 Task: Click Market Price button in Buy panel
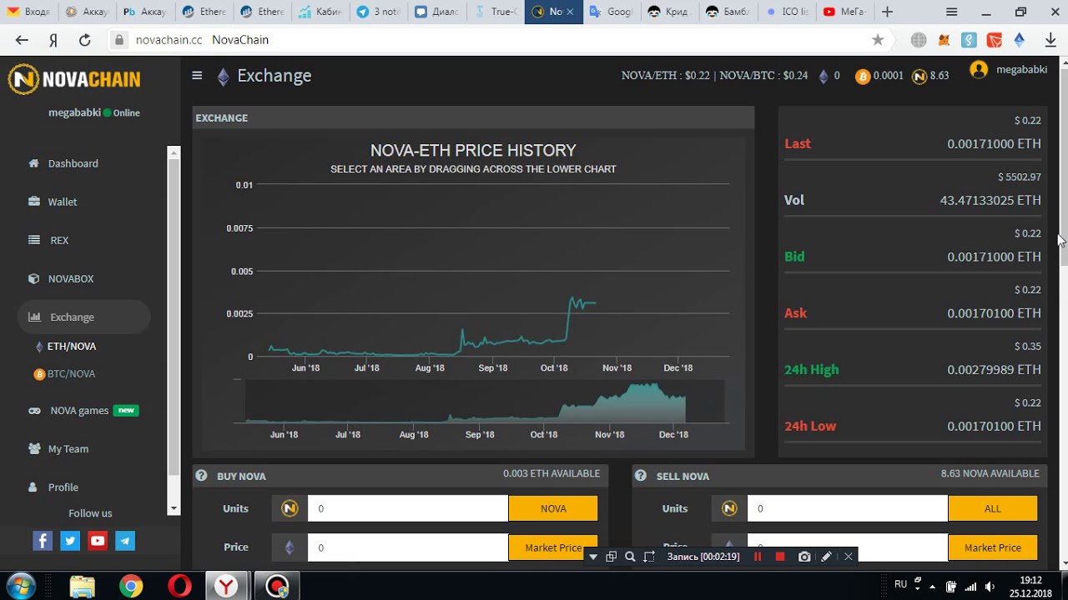(553, 547)
